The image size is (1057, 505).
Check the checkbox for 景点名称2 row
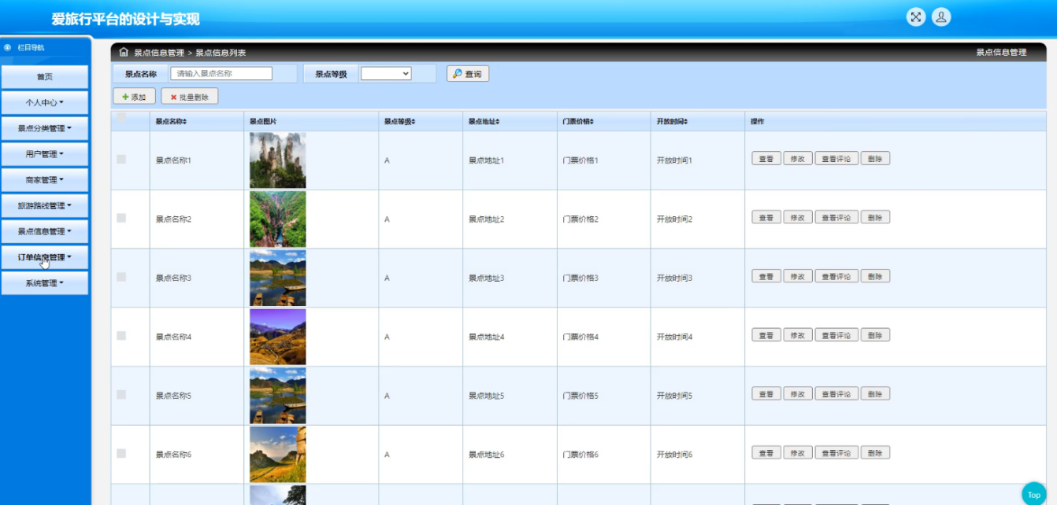(x=121, y=218)
